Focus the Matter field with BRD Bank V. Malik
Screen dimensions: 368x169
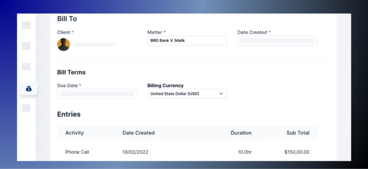tap(187, 41)
